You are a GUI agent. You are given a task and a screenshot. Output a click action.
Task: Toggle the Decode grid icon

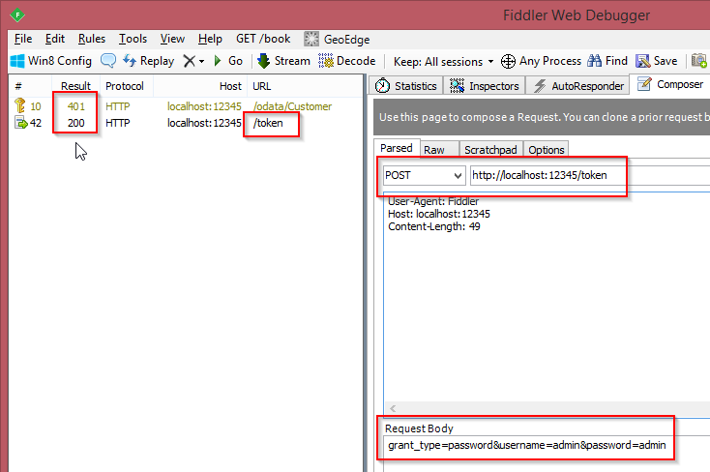click(326, 61)
